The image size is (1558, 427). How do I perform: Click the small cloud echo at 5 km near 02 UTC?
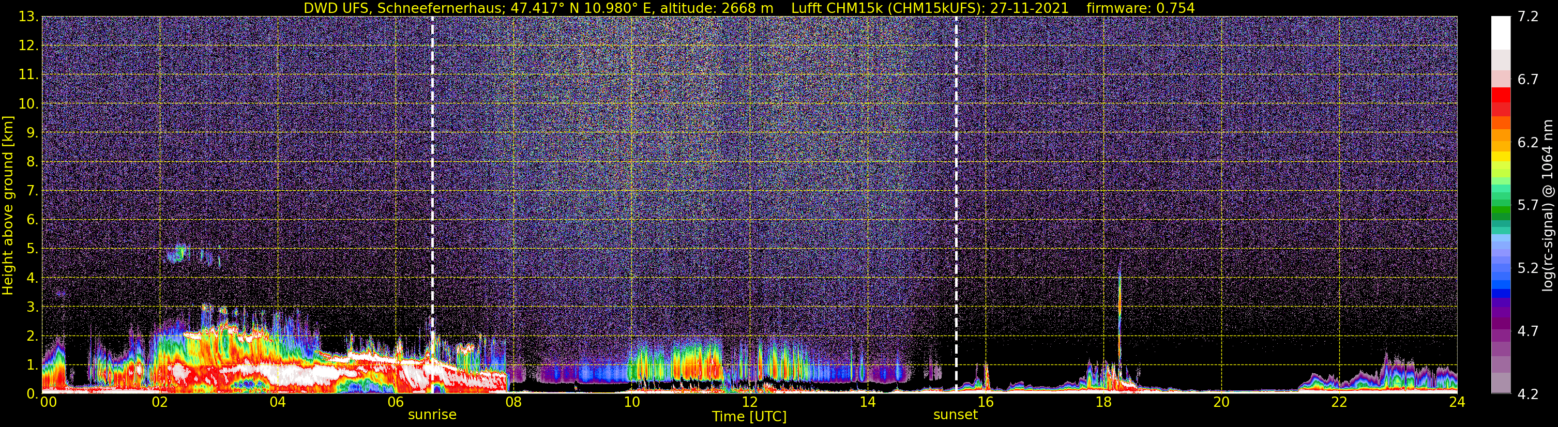pyautogui.click(x=179, y=253)
